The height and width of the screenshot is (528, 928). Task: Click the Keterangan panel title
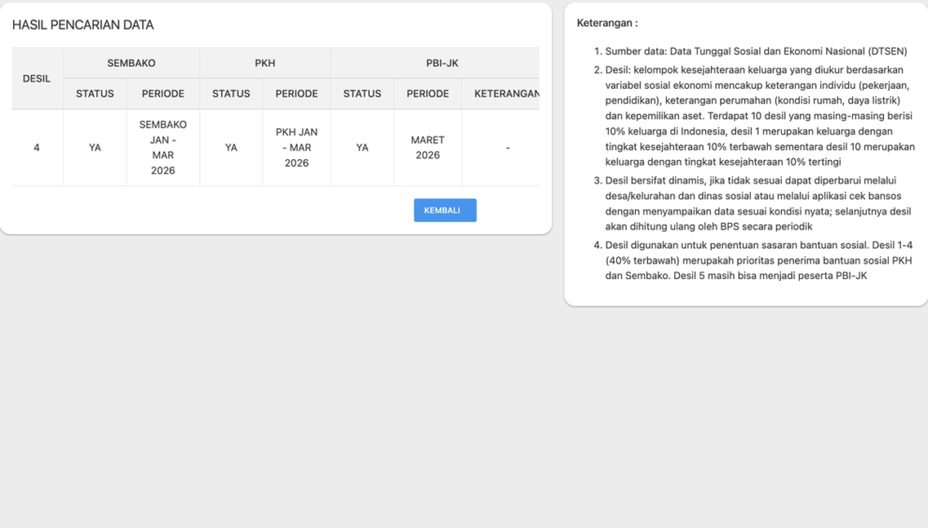607,22
